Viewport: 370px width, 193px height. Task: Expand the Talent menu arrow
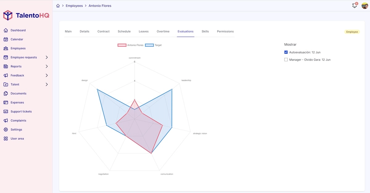click(47, 84)
